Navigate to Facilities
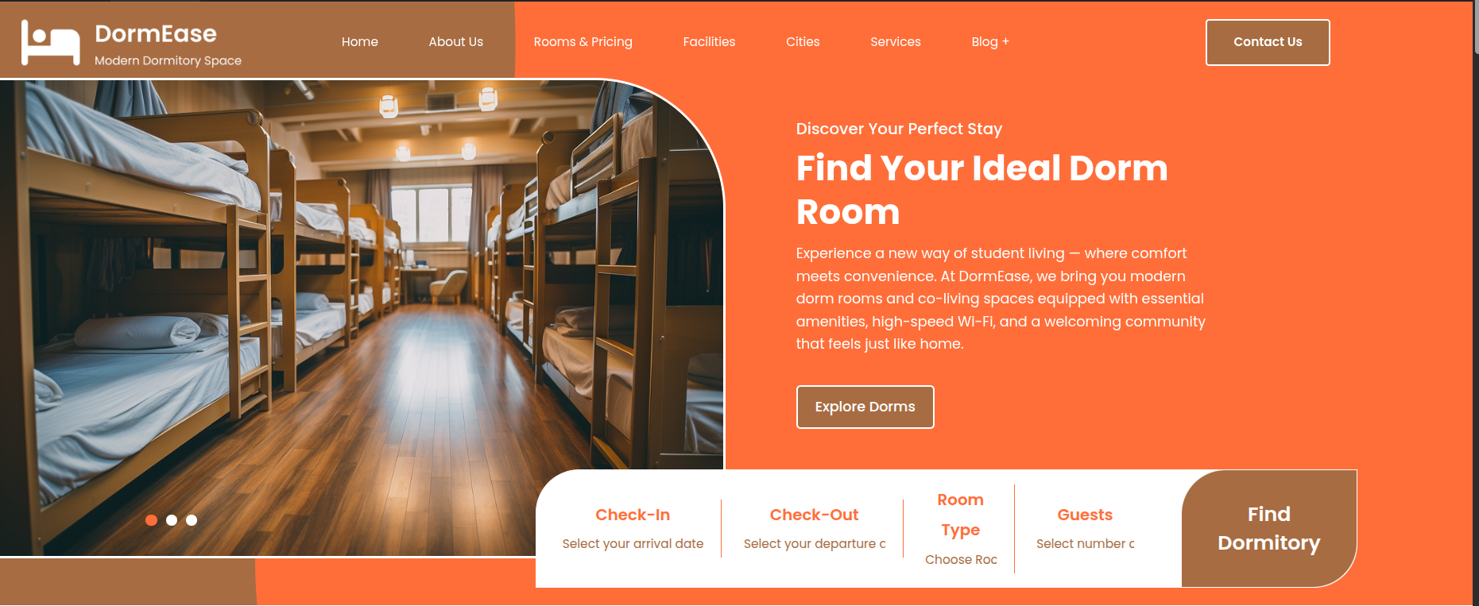Screen dimensions: 1479x606 click(709, 41)
